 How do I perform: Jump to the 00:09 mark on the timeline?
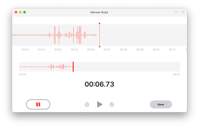(x=140, y=49)
